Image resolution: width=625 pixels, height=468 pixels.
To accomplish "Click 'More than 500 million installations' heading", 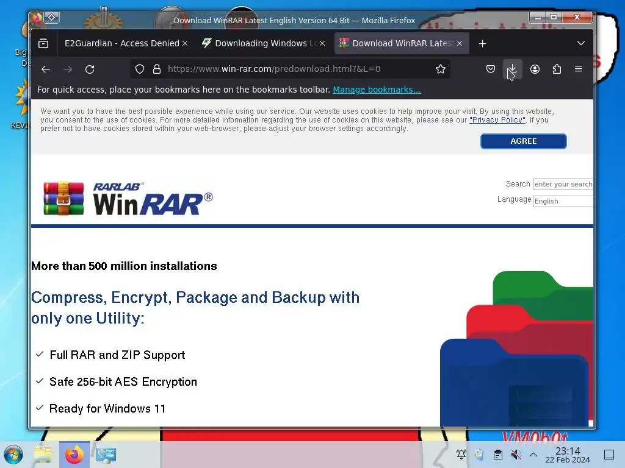I will (x=124, y=266).
